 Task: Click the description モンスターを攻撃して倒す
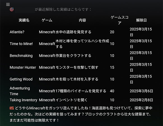(x=77, y=67)
